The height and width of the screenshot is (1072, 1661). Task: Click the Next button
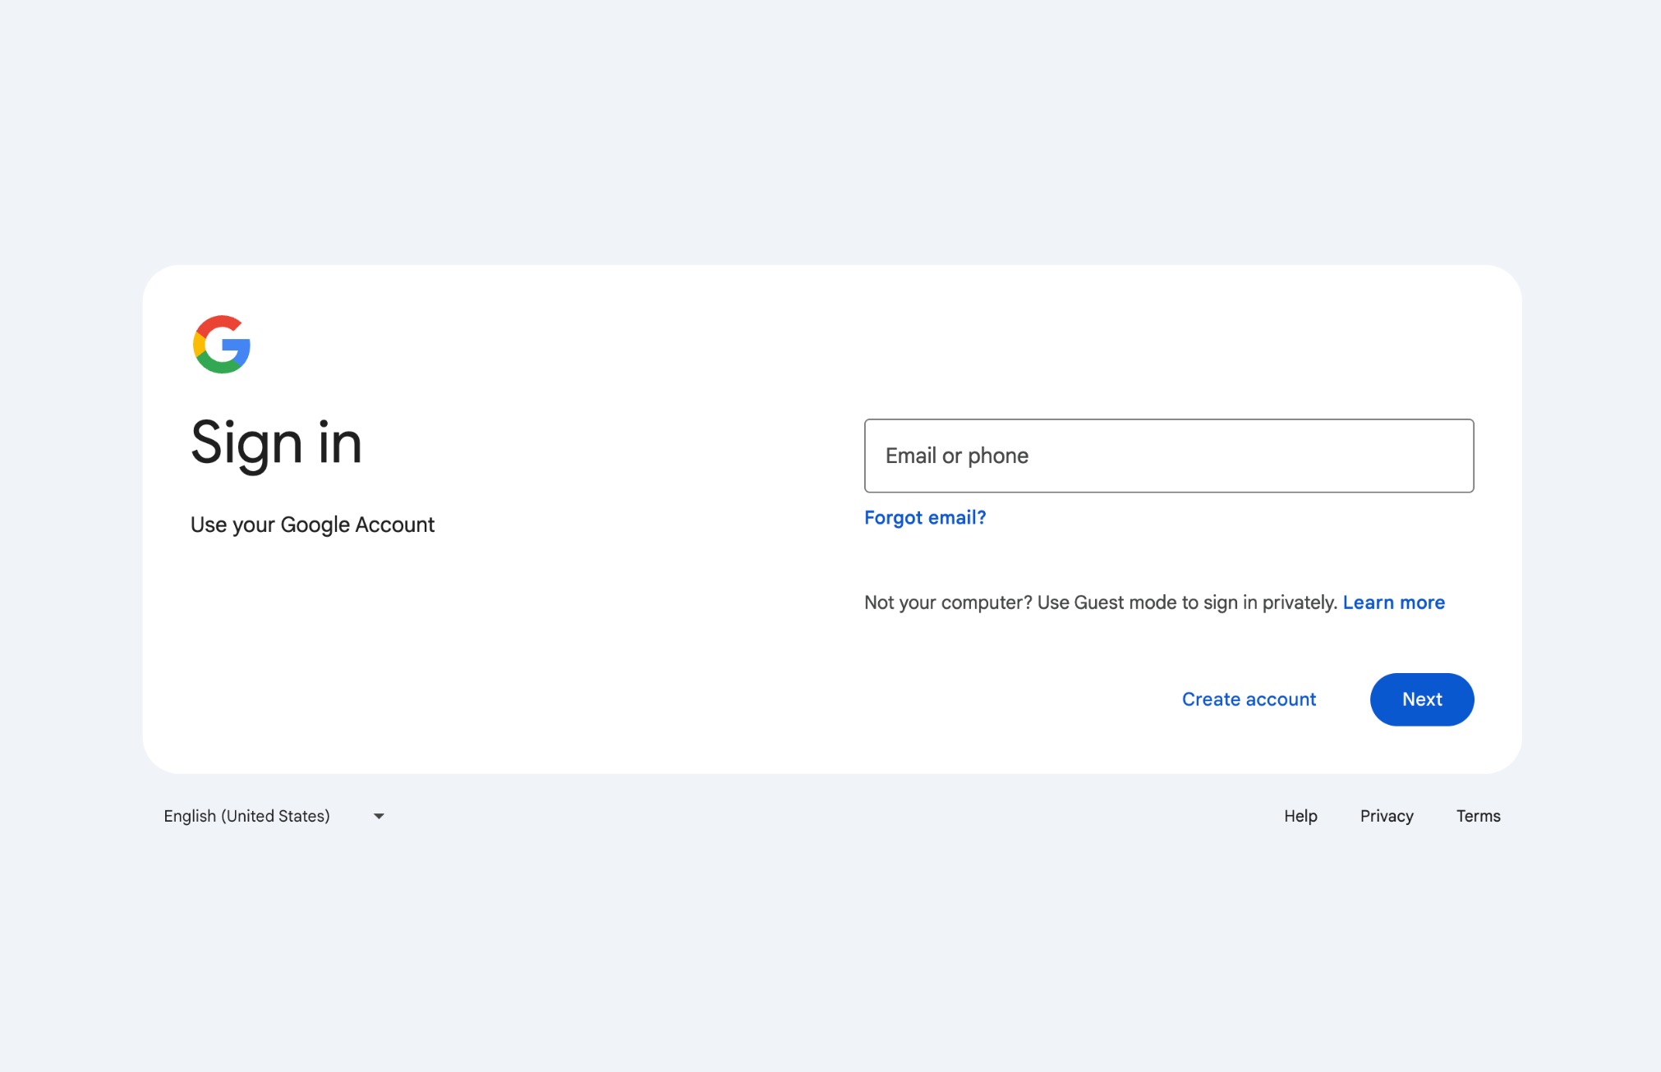(1421, 699)
